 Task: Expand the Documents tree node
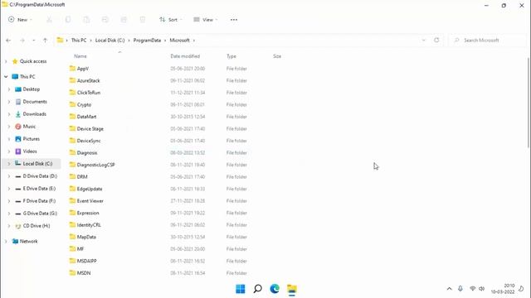pyautogui.click(x=9, y=102)
